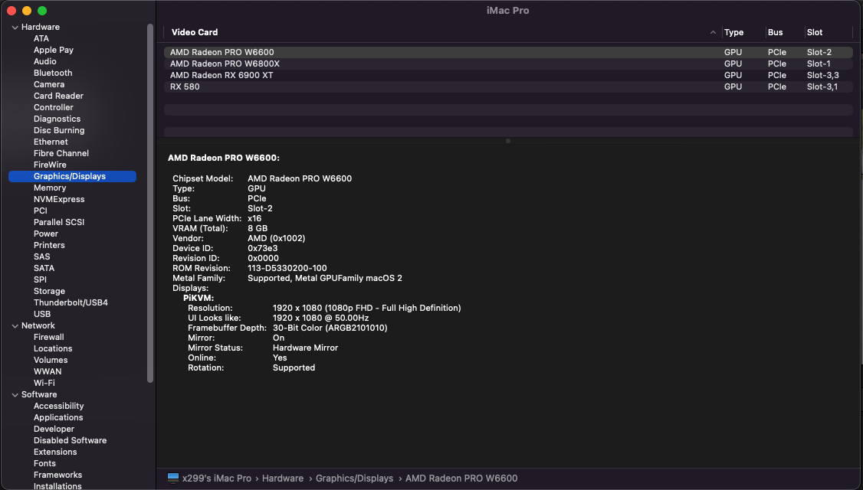This screenshot has width=863, height=490.
Task: Select NVMExpress in sidebar
Action: (x=59, y=200)
